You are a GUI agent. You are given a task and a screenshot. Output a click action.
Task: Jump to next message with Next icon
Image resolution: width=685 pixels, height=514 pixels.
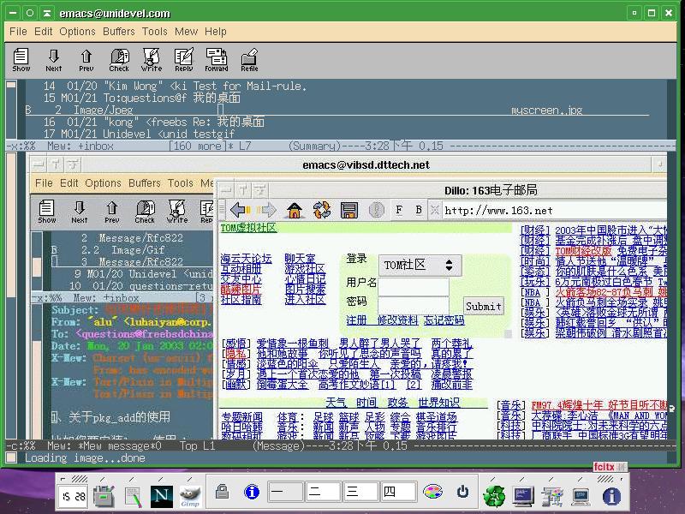pyautogui.click(x=54, y=56)
